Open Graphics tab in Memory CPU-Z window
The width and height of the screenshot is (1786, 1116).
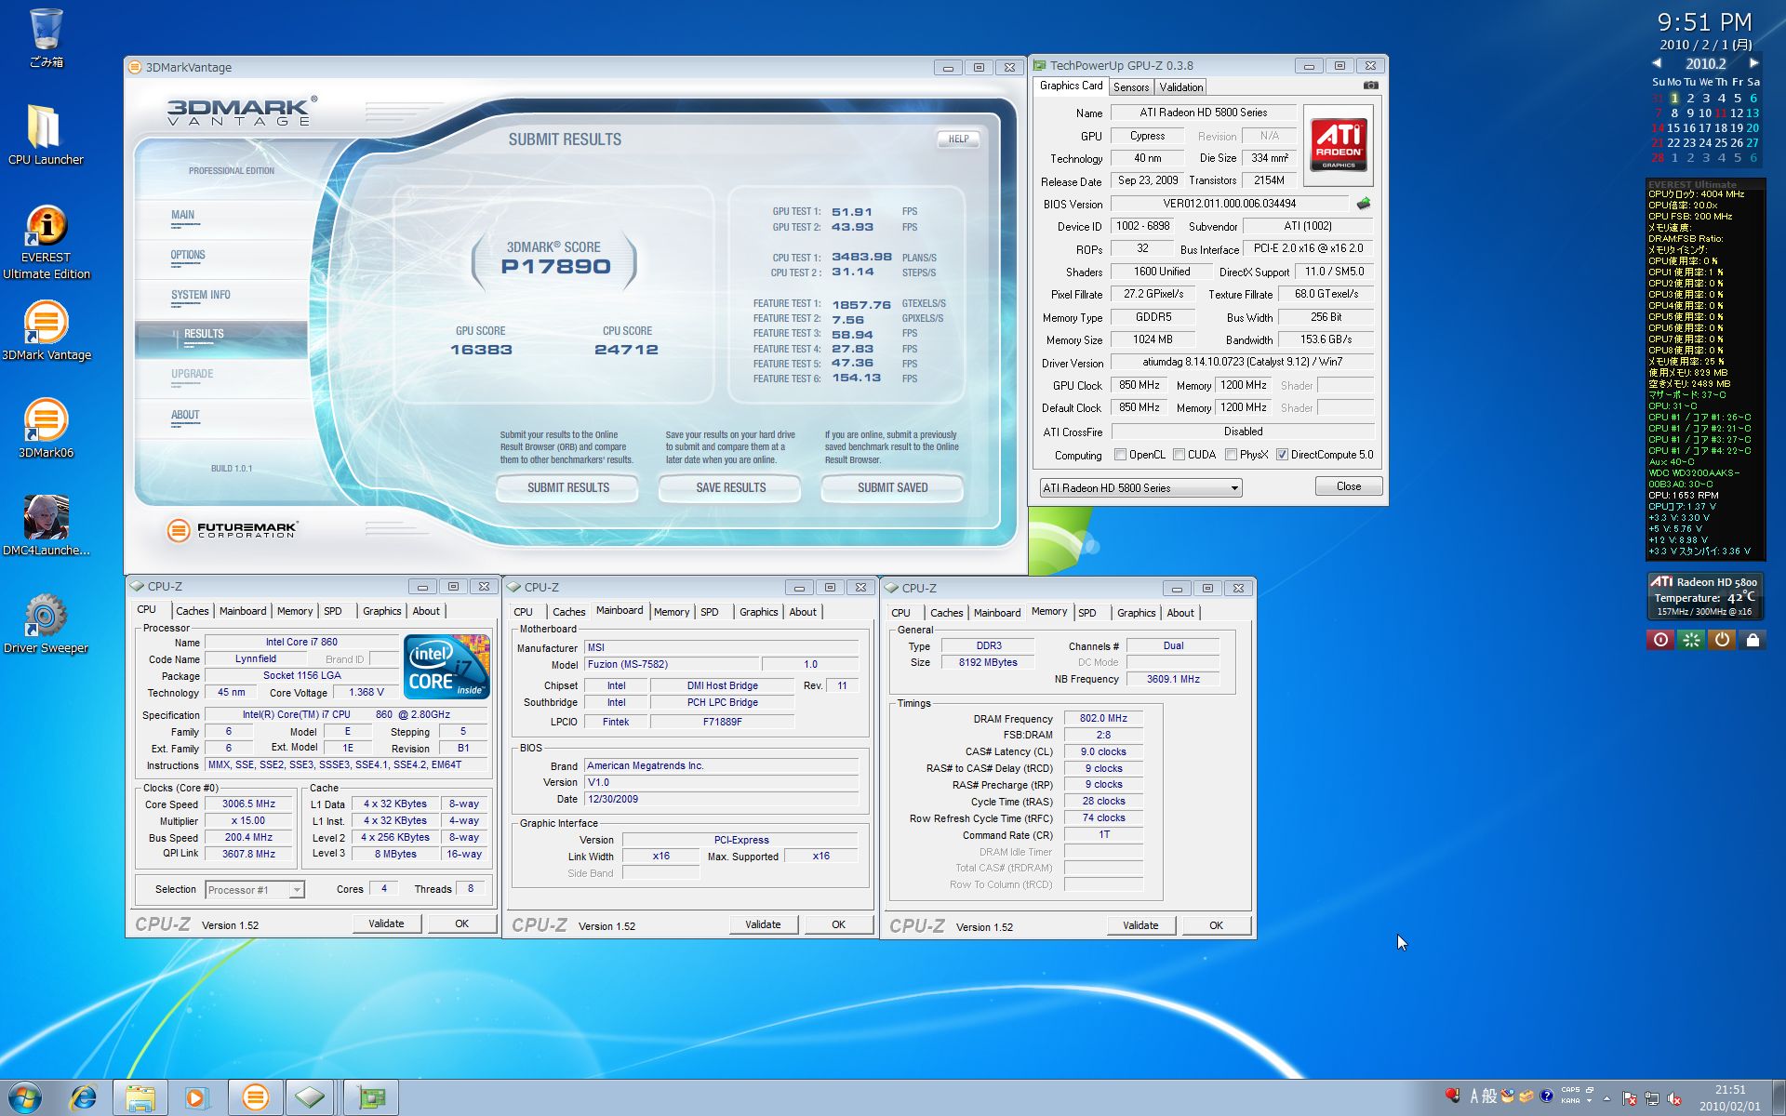pyautogui.click(x=1136, y=613)
